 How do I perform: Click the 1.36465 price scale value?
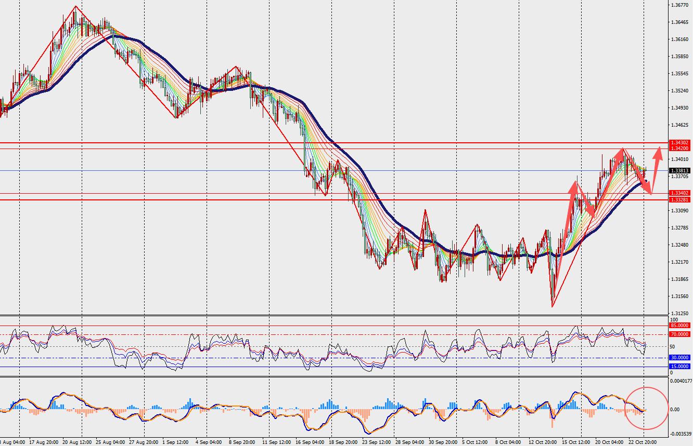tap(680, 22)
